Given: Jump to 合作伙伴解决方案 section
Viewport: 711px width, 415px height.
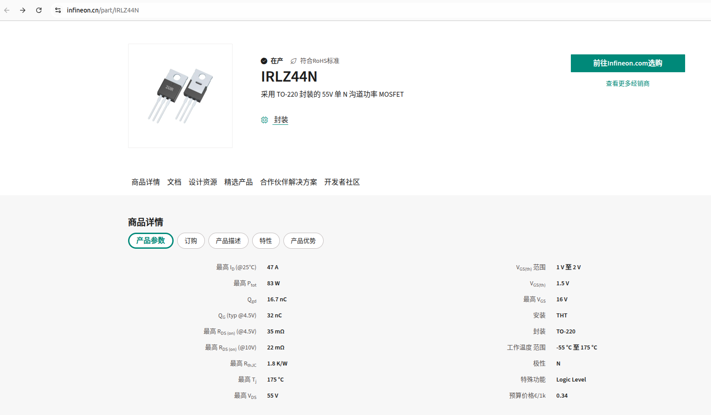Looking at the screenshot, I should [x=289, y=182].
